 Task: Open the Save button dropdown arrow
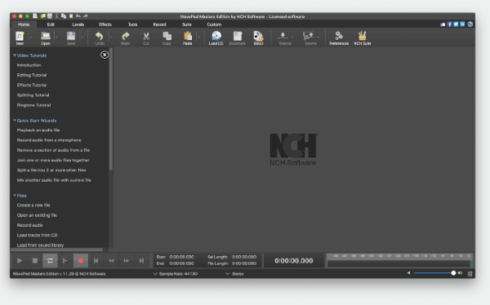[x=82, y=38]
